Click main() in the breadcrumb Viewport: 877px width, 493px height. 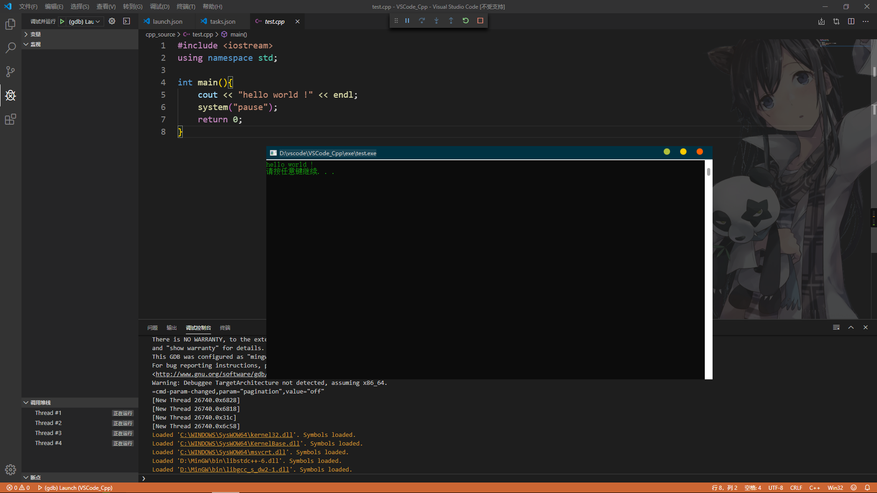[x=238, y=34]
